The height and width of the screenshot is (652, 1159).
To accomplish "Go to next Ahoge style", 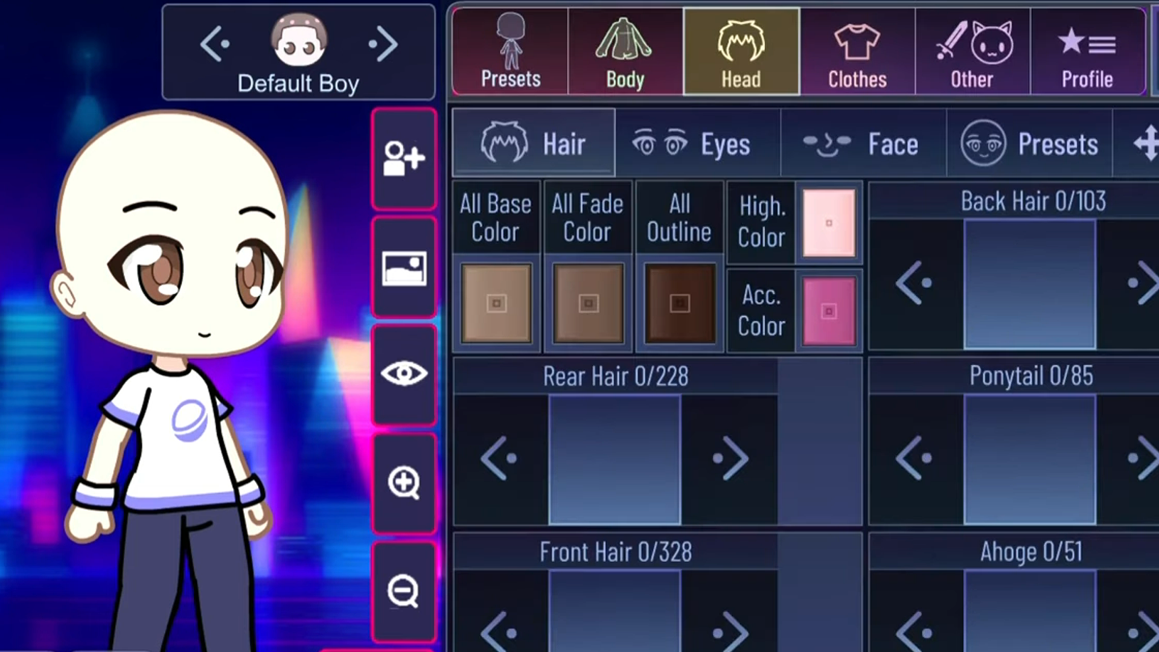I will (1144, 631).
